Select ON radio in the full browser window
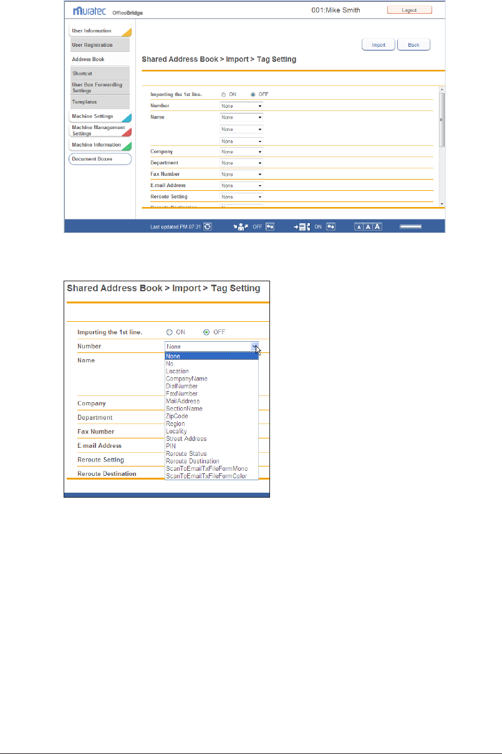The image size is (502, 754). pyautogui.click(x=223, y=94)
